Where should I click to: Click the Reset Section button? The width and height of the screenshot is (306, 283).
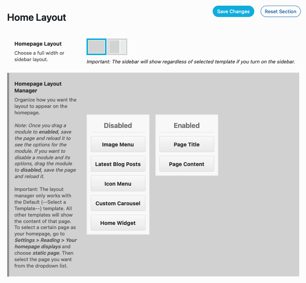click(x=280, y=11)
